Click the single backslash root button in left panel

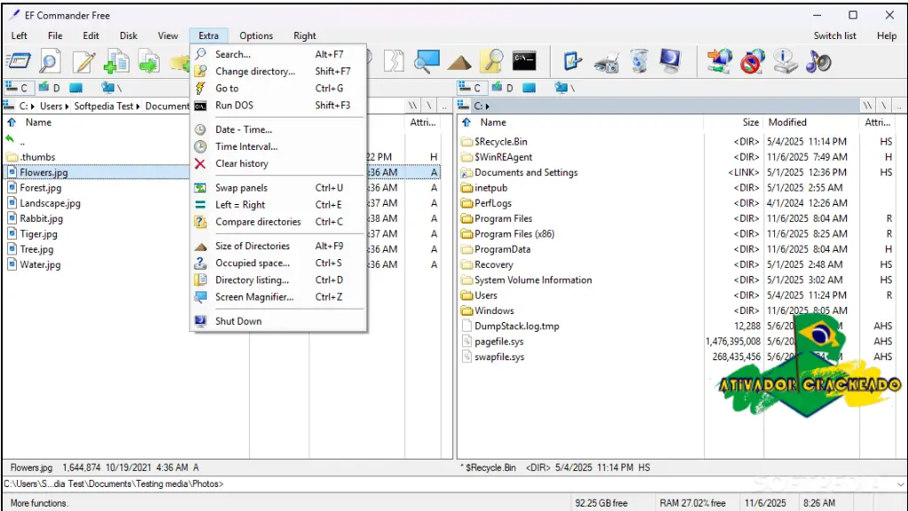click(x=428, y=106)
